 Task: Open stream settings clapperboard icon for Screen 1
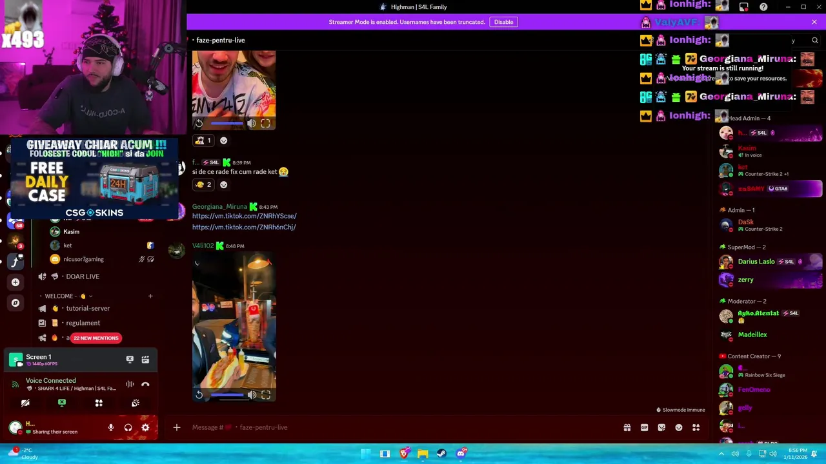(145, 360)
